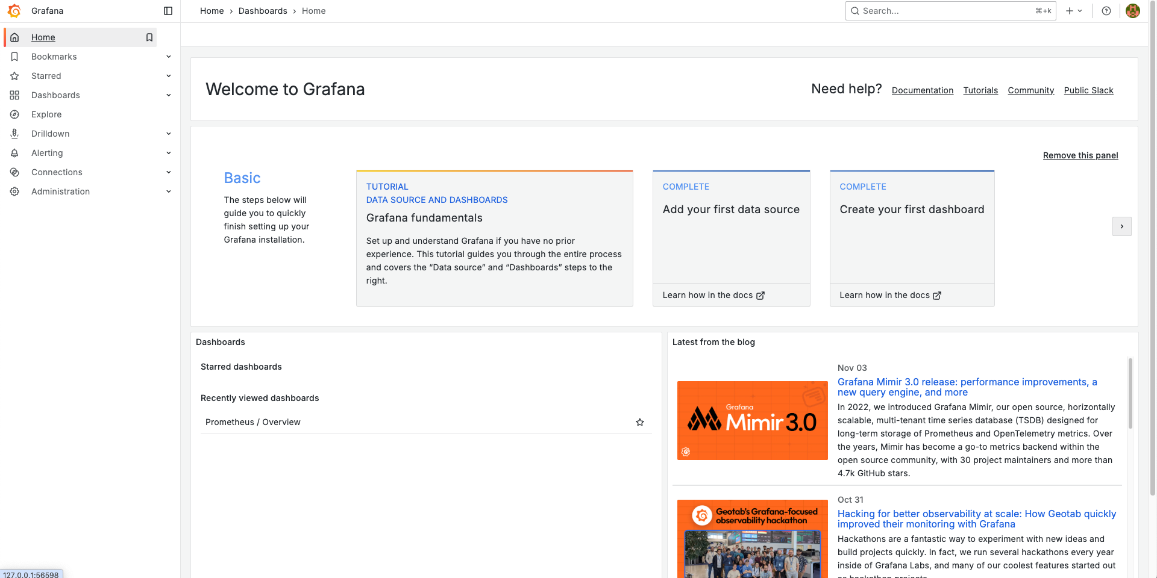Open Connections menu item
This screenshot has height=578, width=1157.
[x=57, y=172]
